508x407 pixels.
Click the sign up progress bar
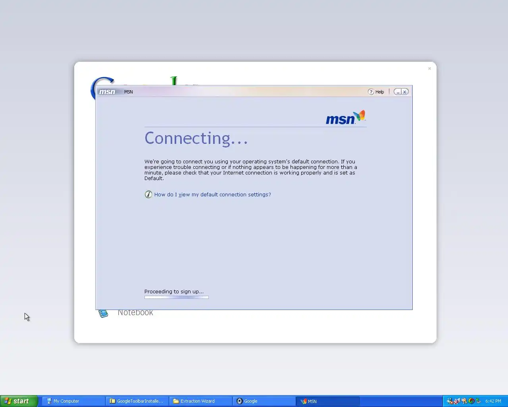[176, 297]
